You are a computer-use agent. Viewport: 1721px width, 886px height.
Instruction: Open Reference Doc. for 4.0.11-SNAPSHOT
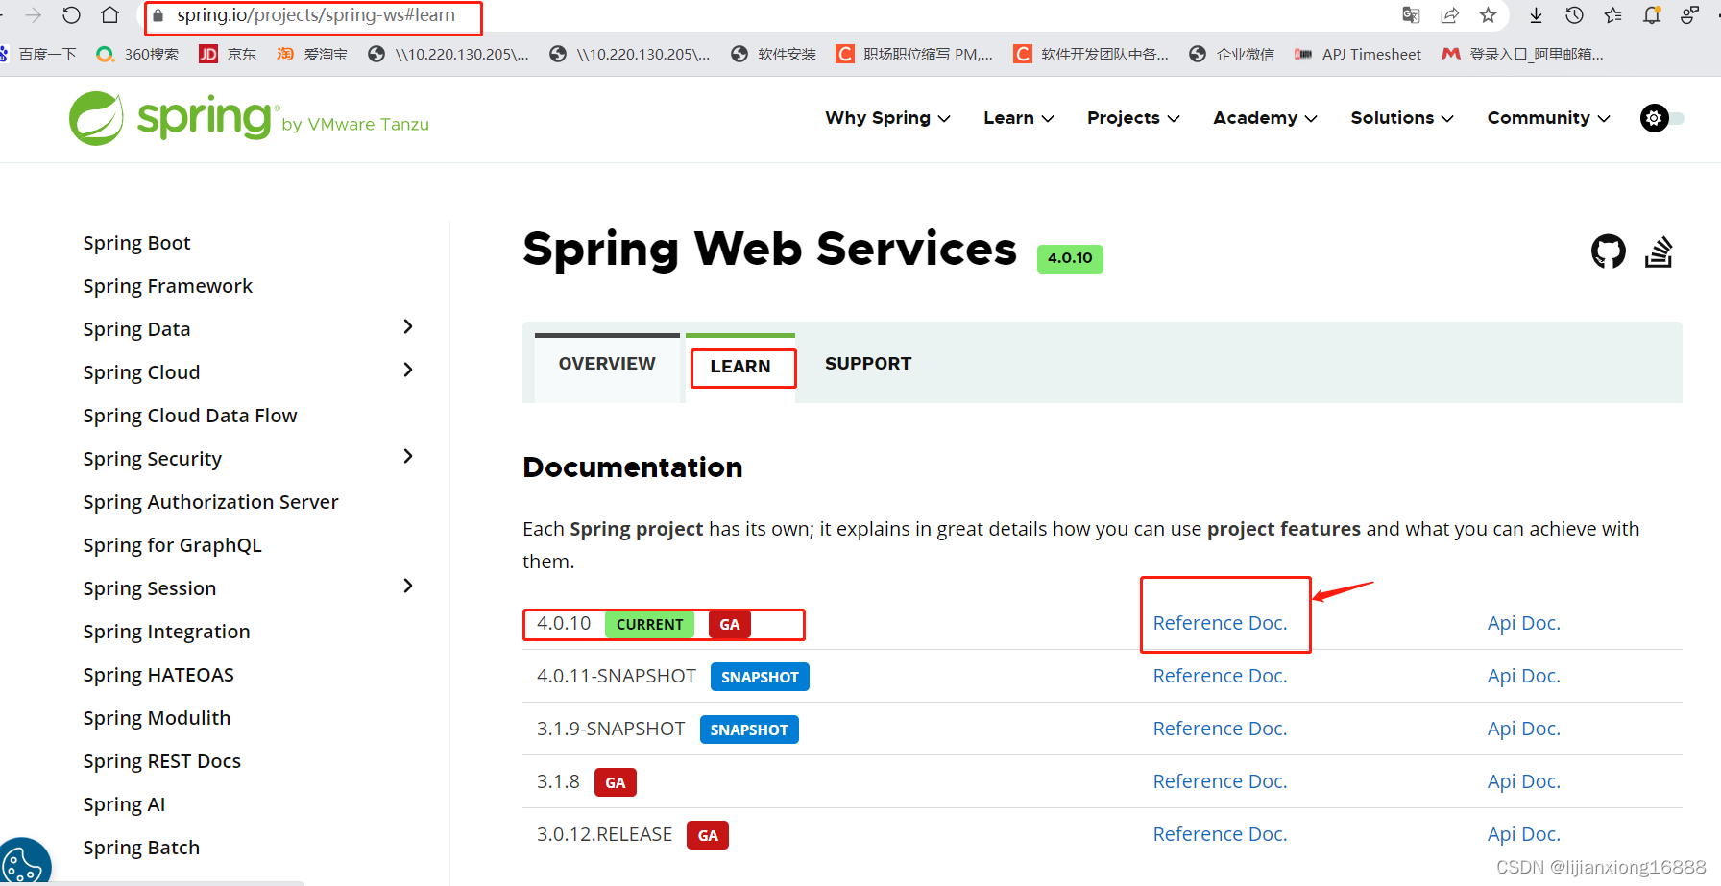[x=1220, y=676]
